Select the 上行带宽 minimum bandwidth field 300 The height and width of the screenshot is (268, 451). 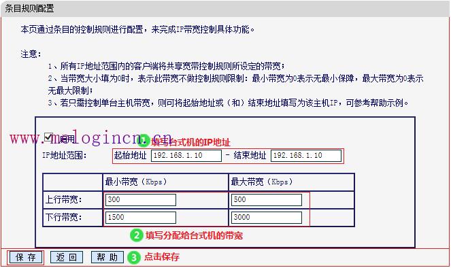point(141,200)
